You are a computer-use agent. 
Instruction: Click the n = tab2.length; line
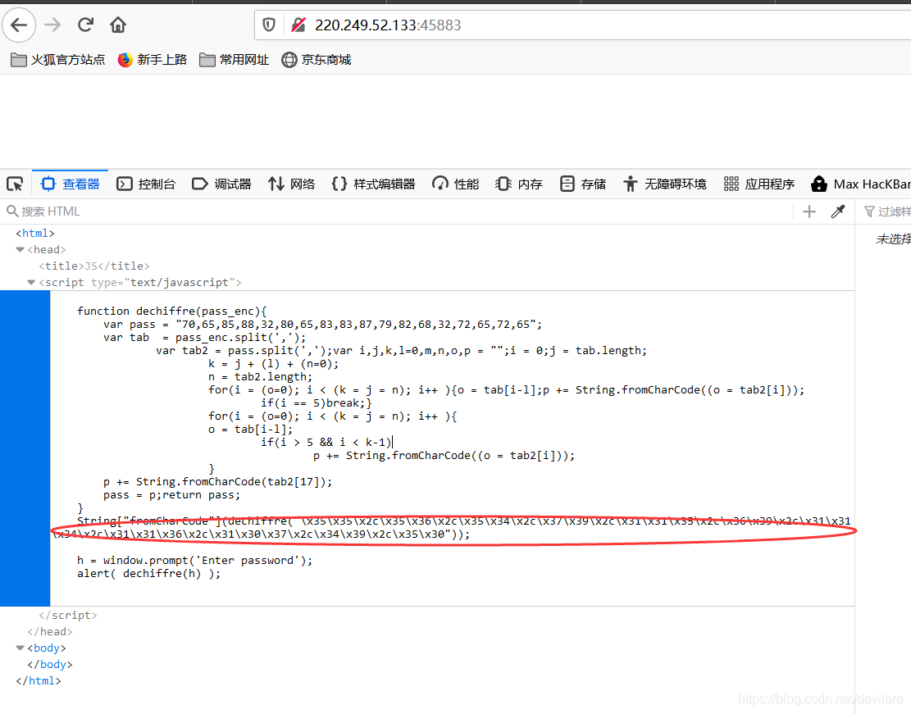[x=260, y=376]
